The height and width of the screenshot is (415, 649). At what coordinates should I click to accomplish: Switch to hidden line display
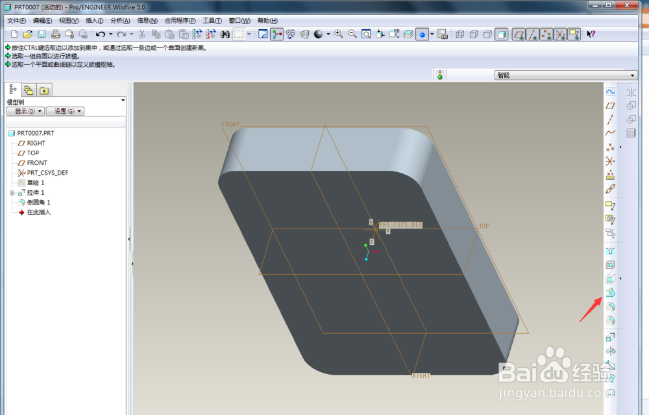click(x=474, y=34)
